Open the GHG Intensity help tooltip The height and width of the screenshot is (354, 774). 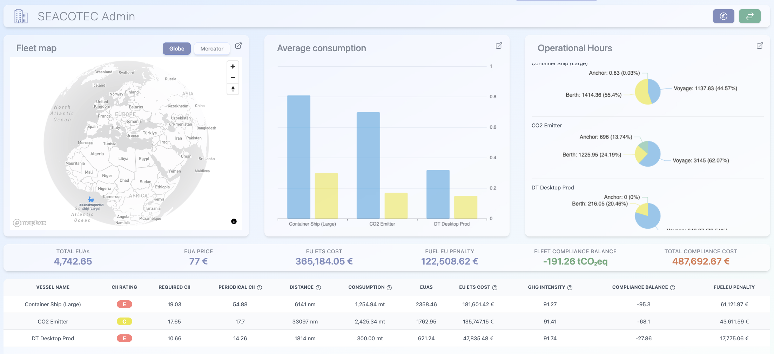[x=570, y=287]
